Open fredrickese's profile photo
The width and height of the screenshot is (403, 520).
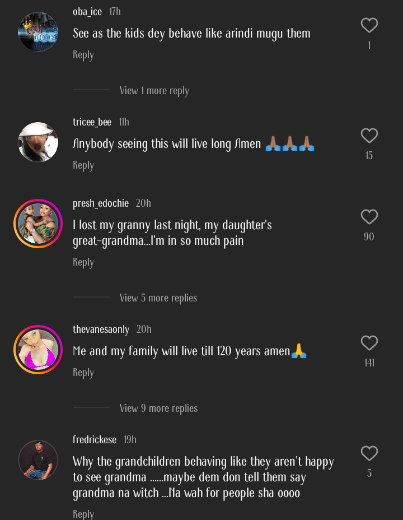pyautogui.click(x=38, y=459)
